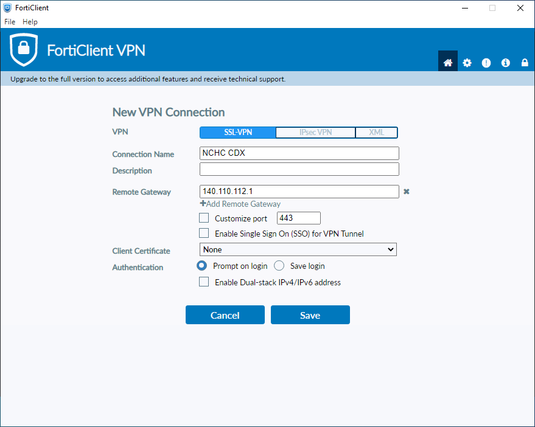Open the Home screen via house icon

447,61
